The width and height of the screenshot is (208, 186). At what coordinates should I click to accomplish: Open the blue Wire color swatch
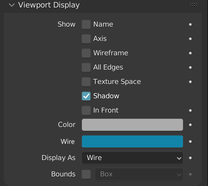(x=132, y=142)
